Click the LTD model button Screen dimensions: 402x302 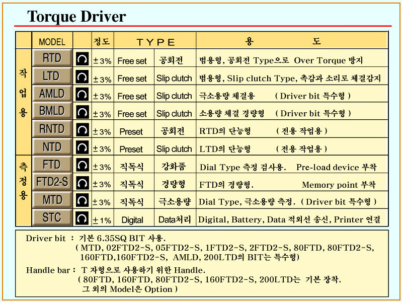coord(52,76)
